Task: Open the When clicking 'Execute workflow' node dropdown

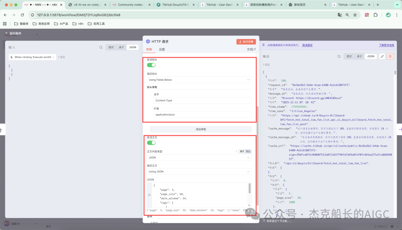Action: [x=32, y=57]
